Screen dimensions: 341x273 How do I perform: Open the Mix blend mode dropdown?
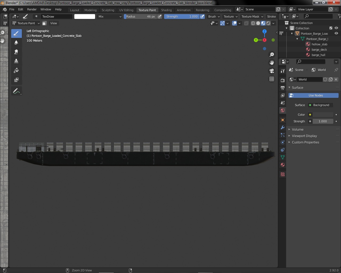[109, 17]
